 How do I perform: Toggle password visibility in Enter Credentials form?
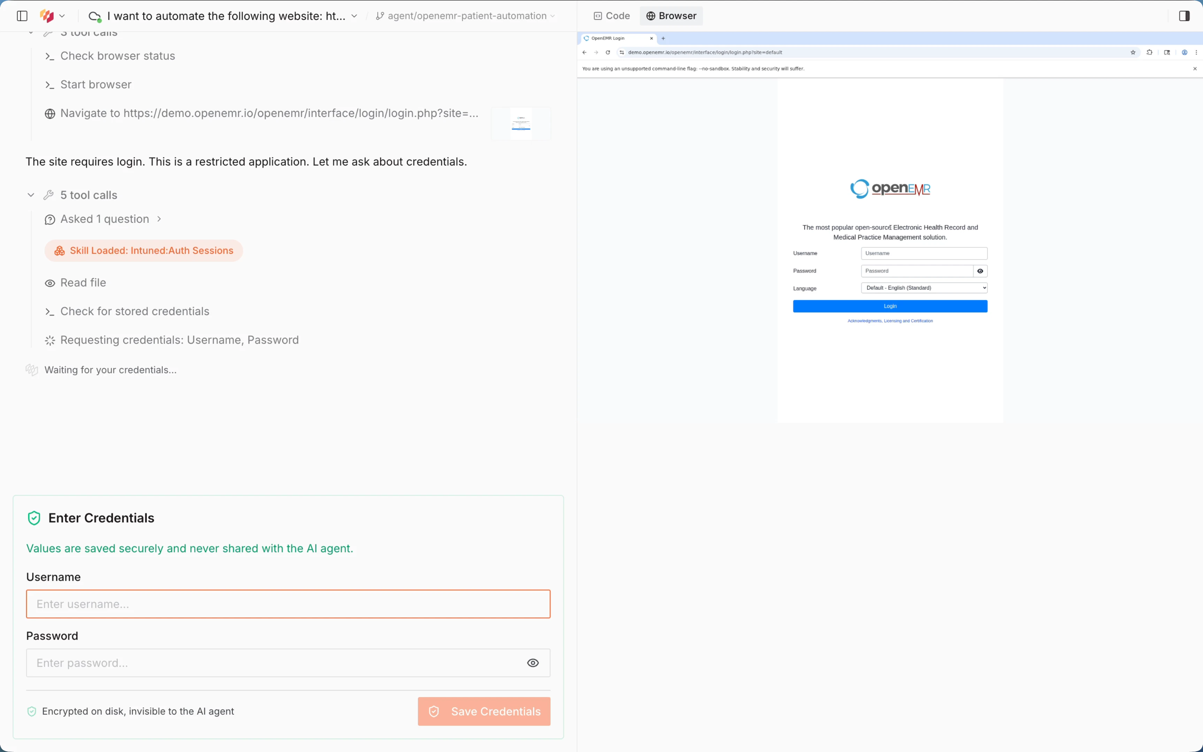533,663
